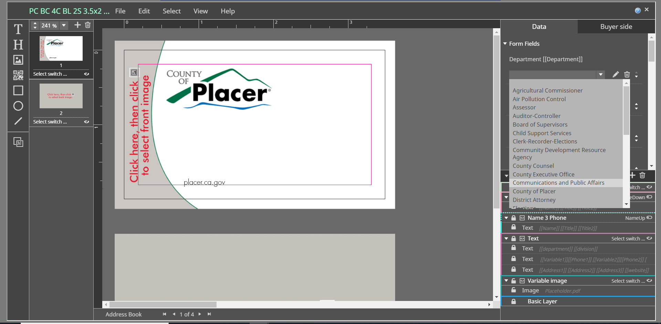Select the Text tool
The width and height of the screenshot is (661, 324).
(x=18, y=29)
